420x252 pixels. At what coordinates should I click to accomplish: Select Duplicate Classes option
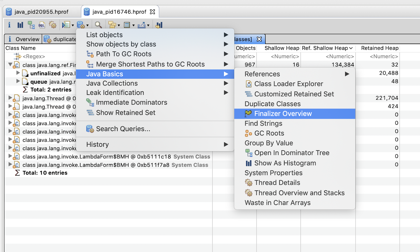(272, 104)
